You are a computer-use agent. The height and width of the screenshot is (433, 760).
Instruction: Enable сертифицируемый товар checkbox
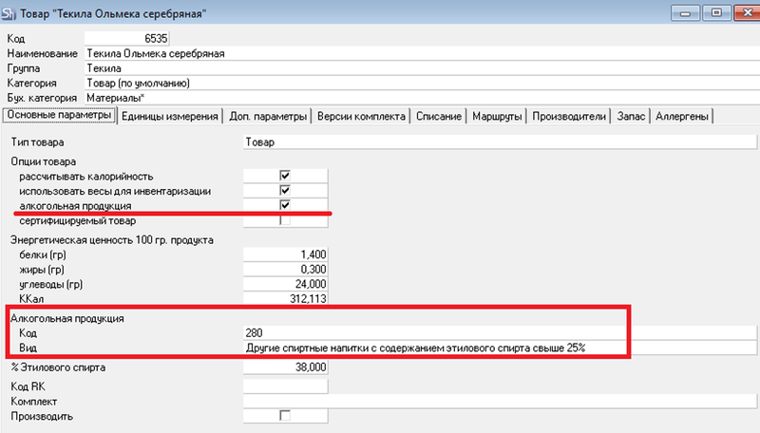pos(285,220)
